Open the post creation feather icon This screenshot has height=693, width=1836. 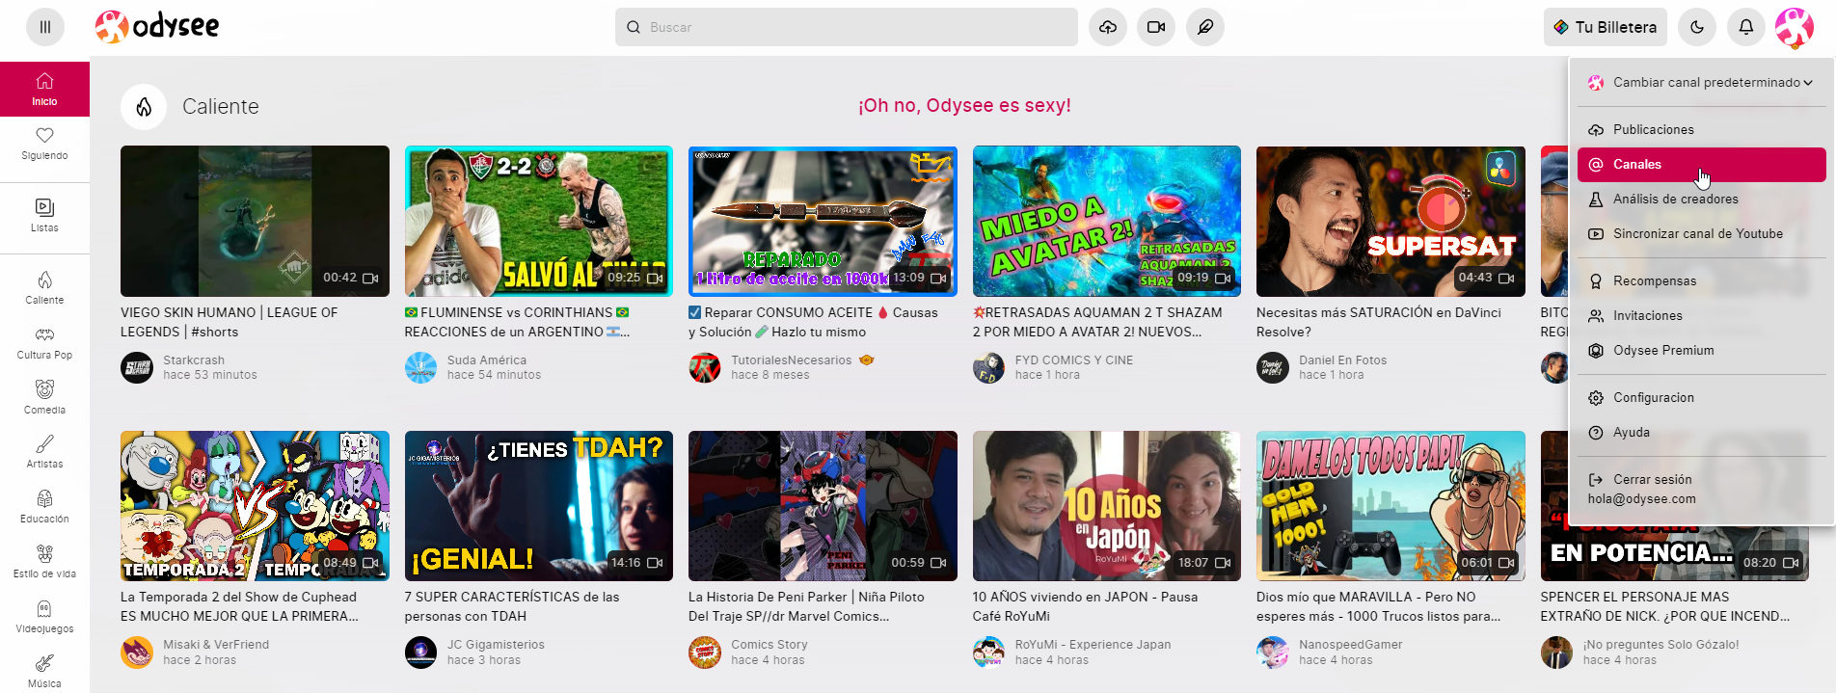point(1205,27)
